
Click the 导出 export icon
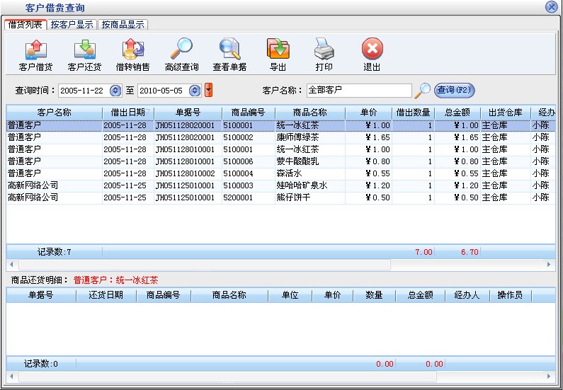[278, 51]
